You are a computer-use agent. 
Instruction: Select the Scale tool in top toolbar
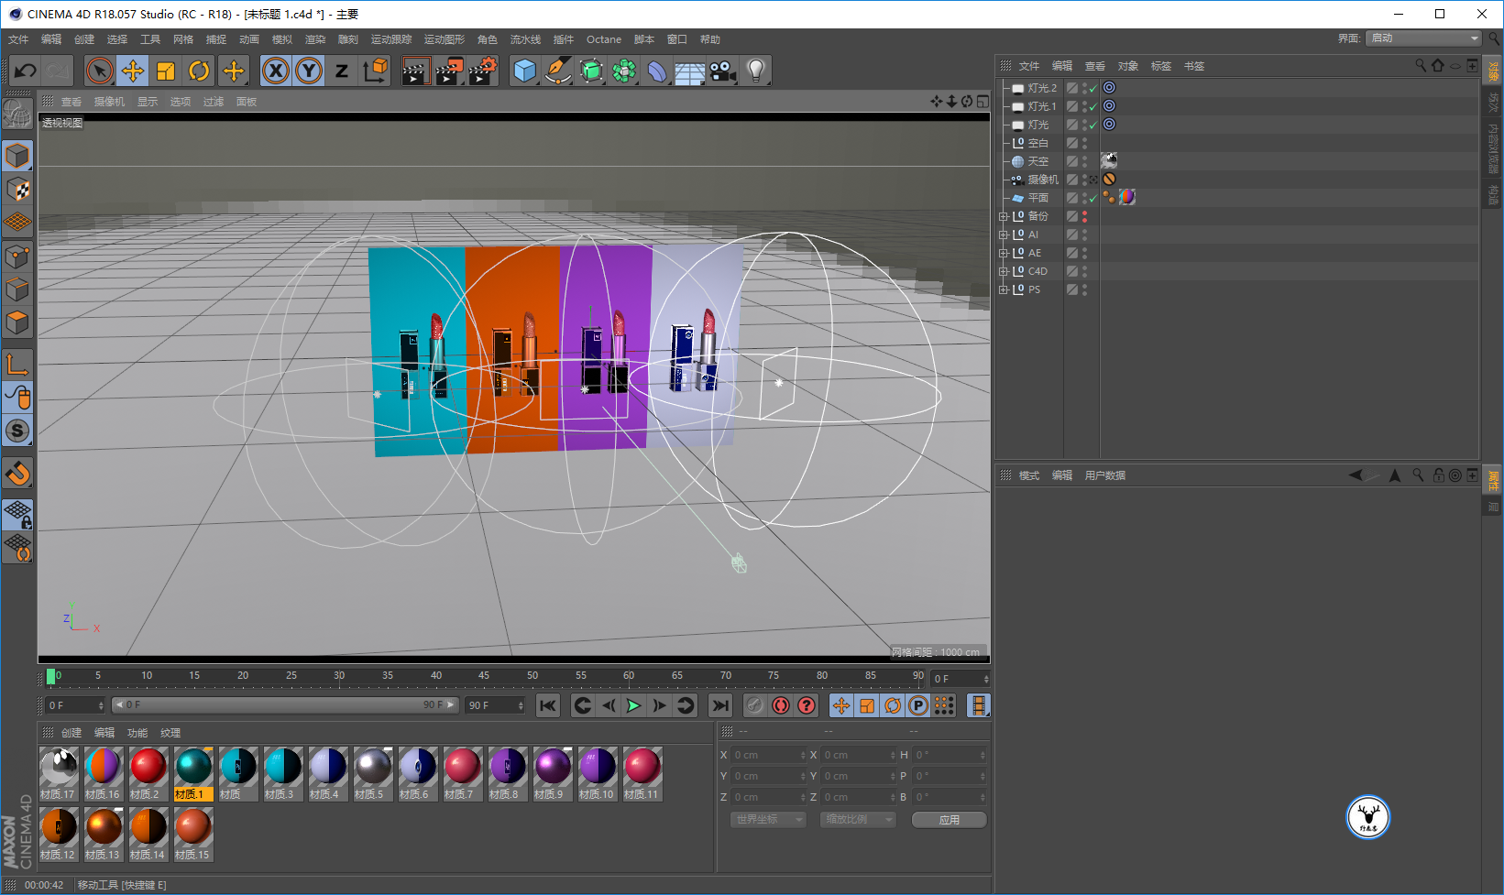point(166,71)
